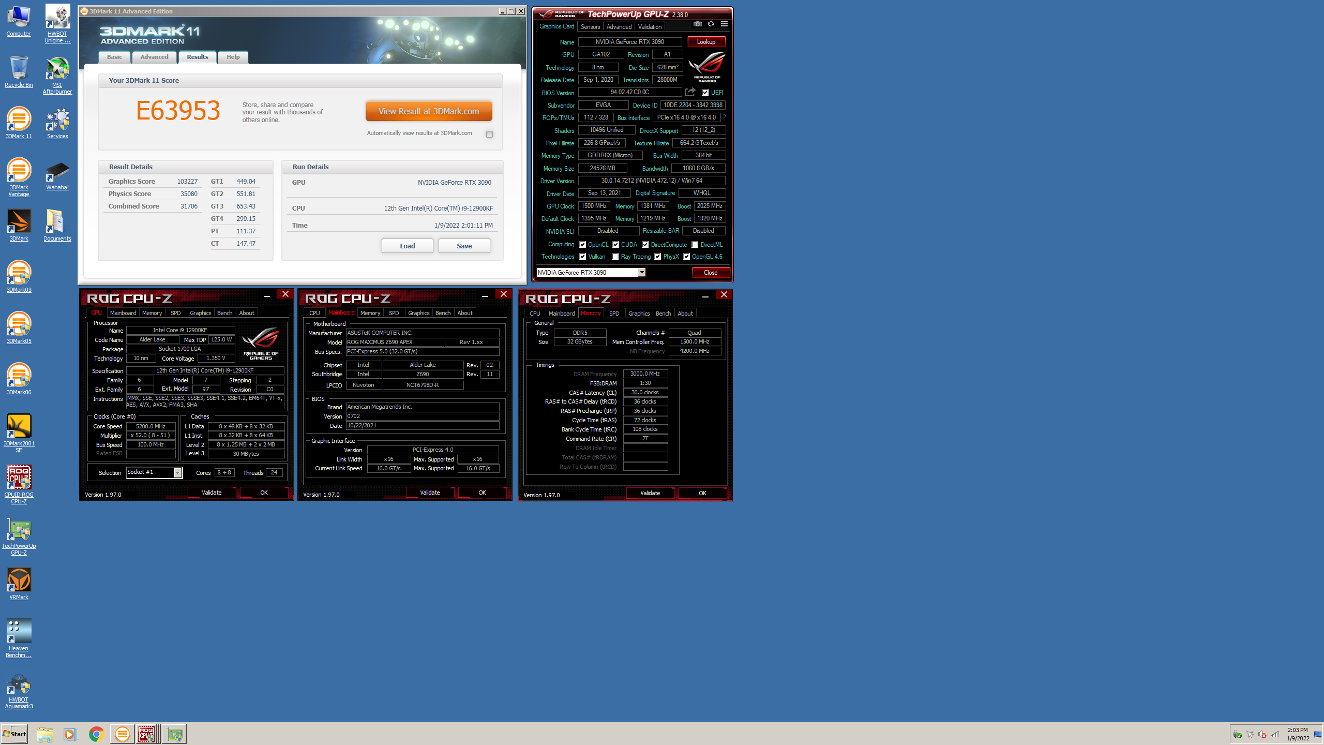Launch 3DMark 11 desktop shortcut
1324x745 pixels.
[x=19, y=123]
